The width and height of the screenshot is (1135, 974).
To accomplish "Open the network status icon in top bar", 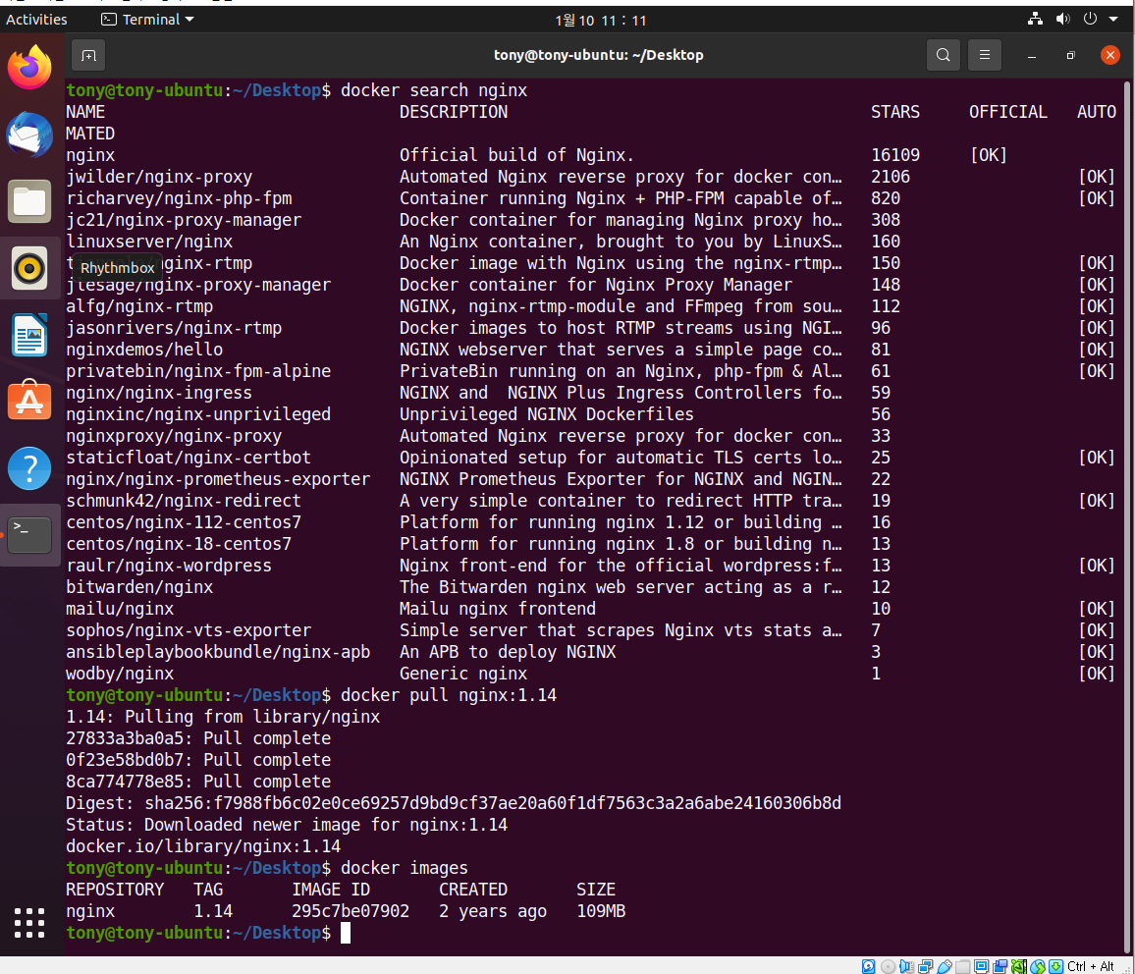I will [1035, 20].
